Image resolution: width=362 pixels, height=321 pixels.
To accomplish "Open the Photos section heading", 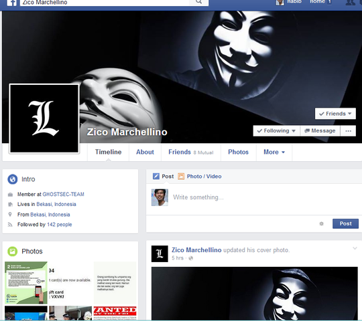I will (x=32, y=251).
